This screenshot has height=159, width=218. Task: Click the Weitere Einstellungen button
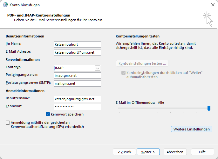coord(191,129)
